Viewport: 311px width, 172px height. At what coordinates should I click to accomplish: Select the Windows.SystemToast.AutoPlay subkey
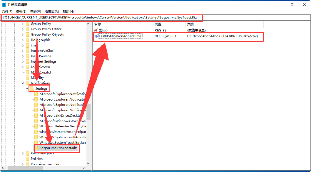point(63,137)
